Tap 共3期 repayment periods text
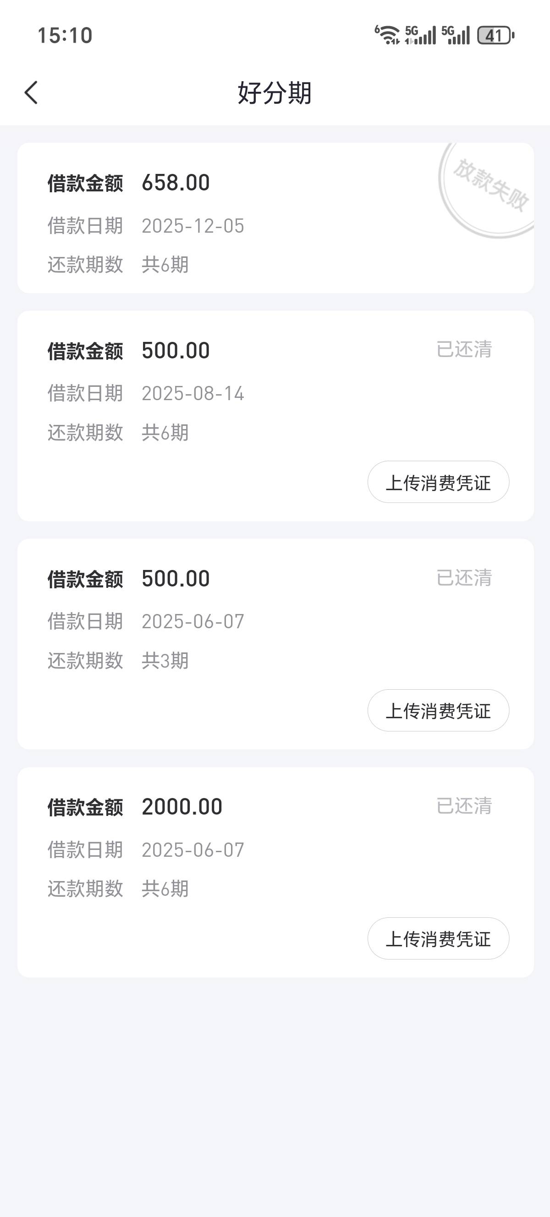The image size is (550, 1217). [x=165, y=660]
